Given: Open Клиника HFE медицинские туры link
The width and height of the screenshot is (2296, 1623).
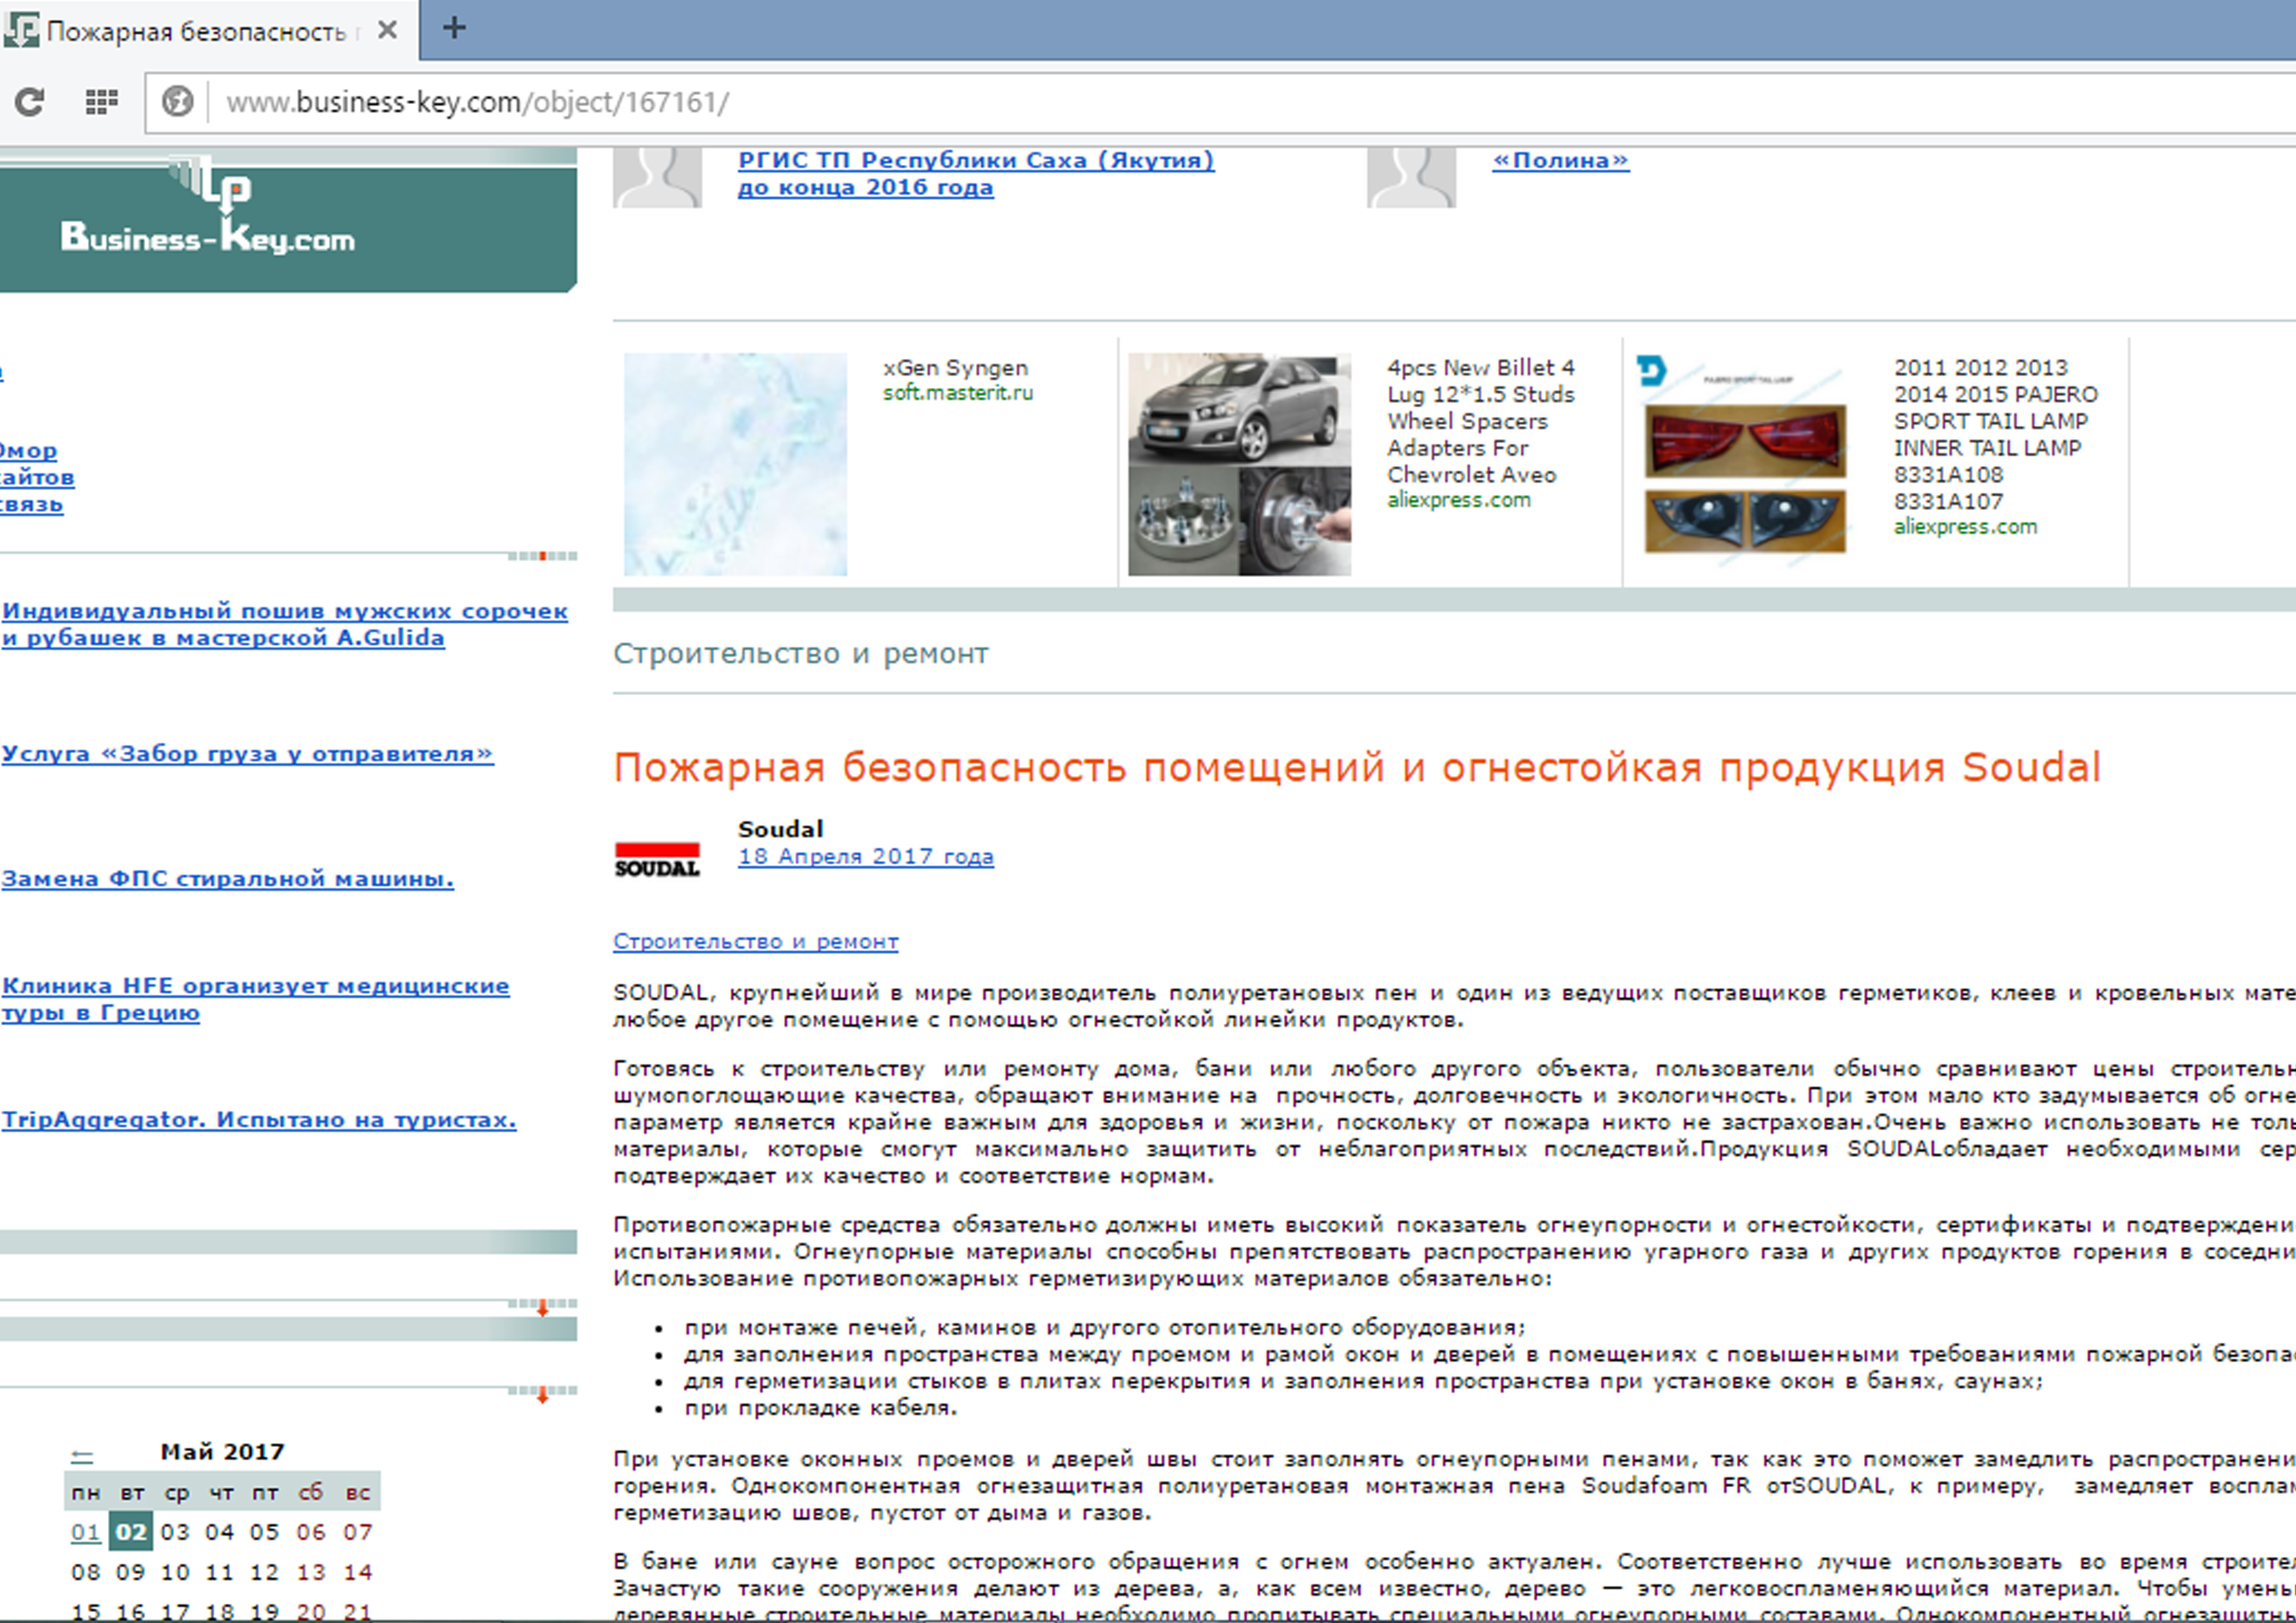Looking at the screenshot, I should coord(255,1000).
